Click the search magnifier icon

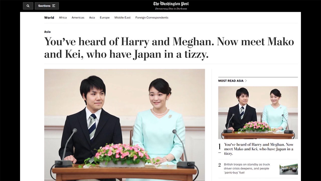tap(28, 6)
